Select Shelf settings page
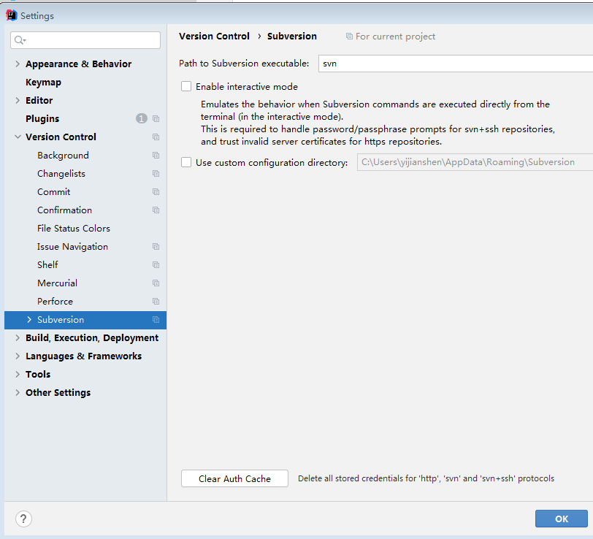This screenshot has width=593, height=539. pos(47,265)
